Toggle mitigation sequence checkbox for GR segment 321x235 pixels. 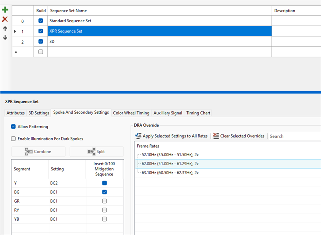click(x=105, y=201)
